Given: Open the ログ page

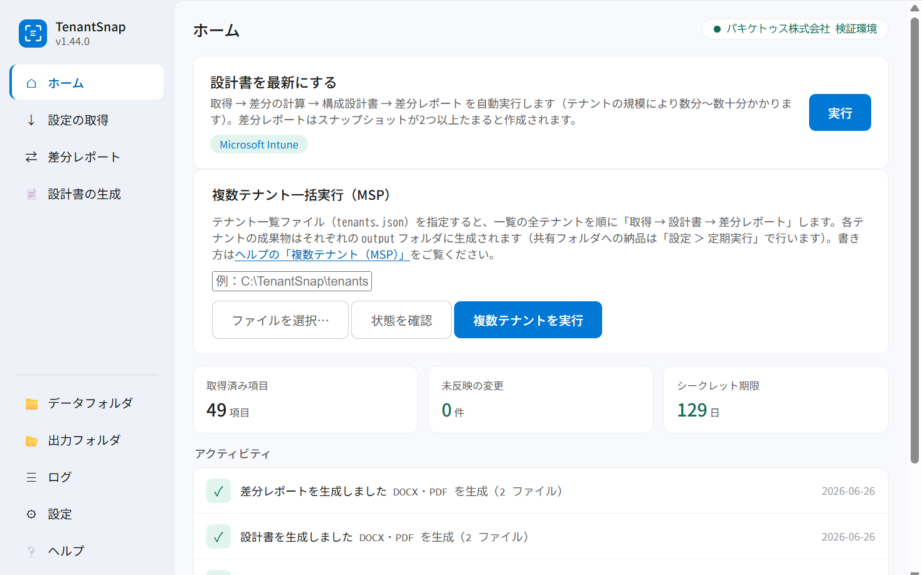Looking at the screenshot, I should (x=87, y=477).
